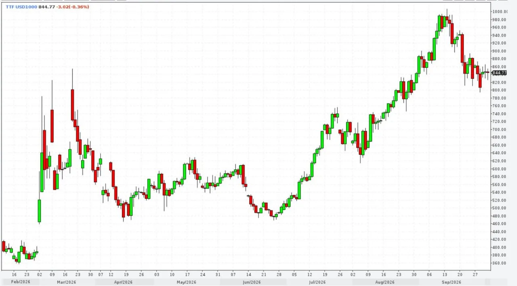
Task: Click the 13 date tick under September
Action: (445, 274)
